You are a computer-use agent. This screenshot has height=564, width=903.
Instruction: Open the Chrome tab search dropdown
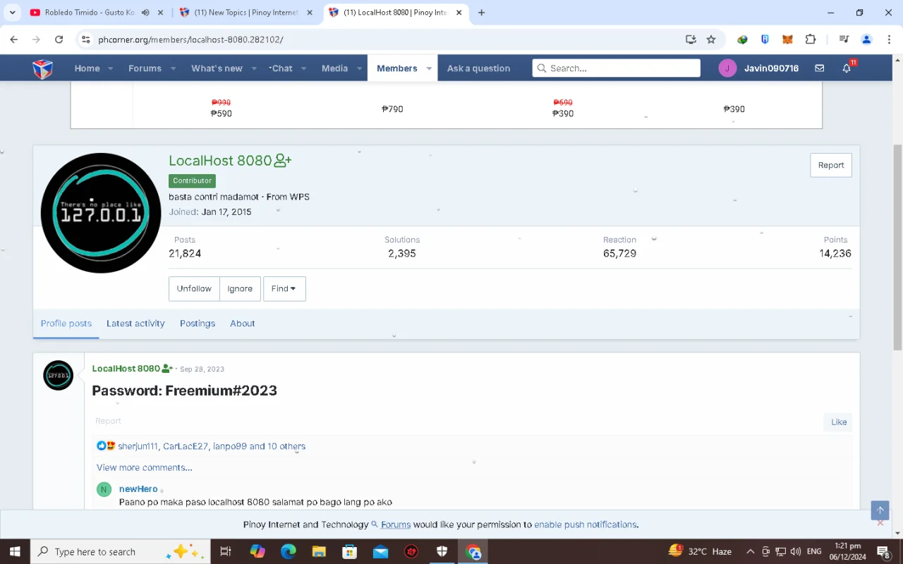click(13, 13)
